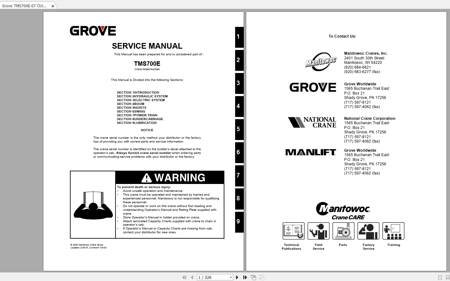450x281 pixels.
Task: Click SECTION 2 HYDRAULIC SYSTEM entry
Action: pyautogui.click(x=142, y=96)
